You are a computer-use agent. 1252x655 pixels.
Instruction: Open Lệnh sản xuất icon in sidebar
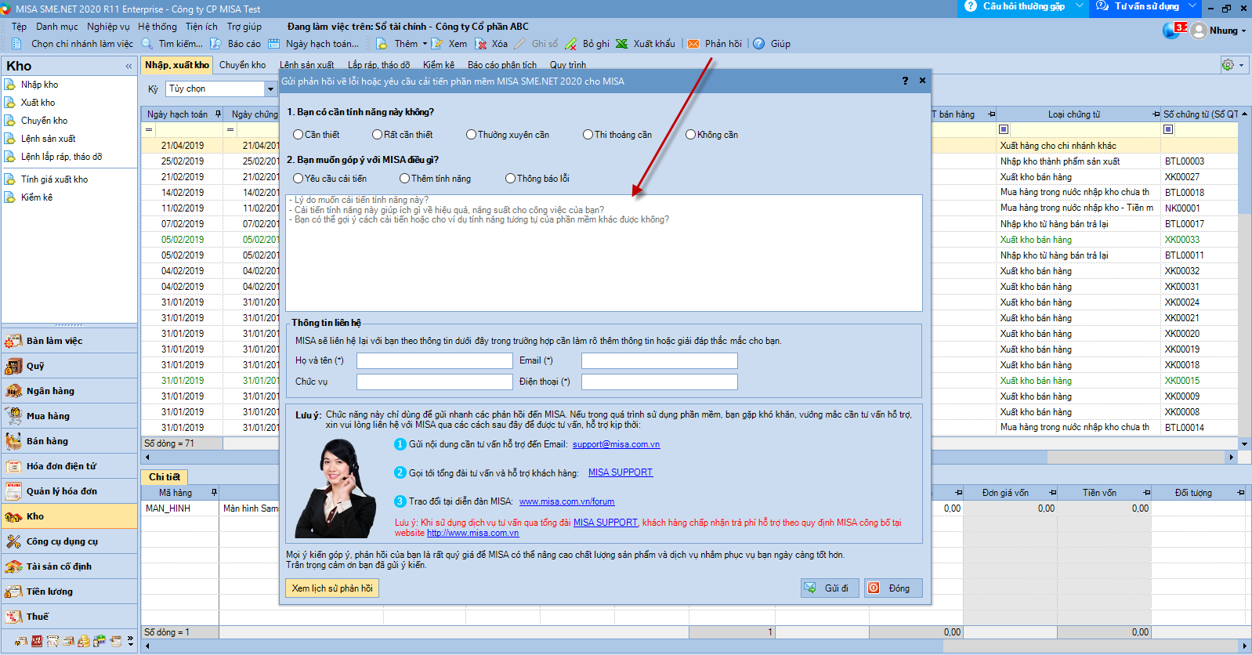(x=10, y=139)
